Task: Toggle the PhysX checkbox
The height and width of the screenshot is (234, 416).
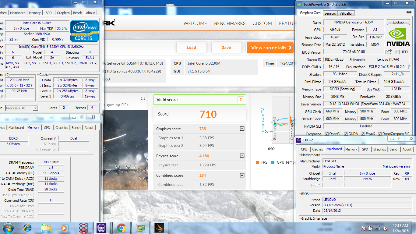Action: 362,134
